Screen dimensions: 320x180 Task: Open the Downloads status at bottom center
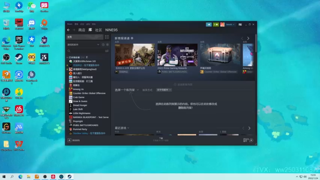(x=161, y=139)
